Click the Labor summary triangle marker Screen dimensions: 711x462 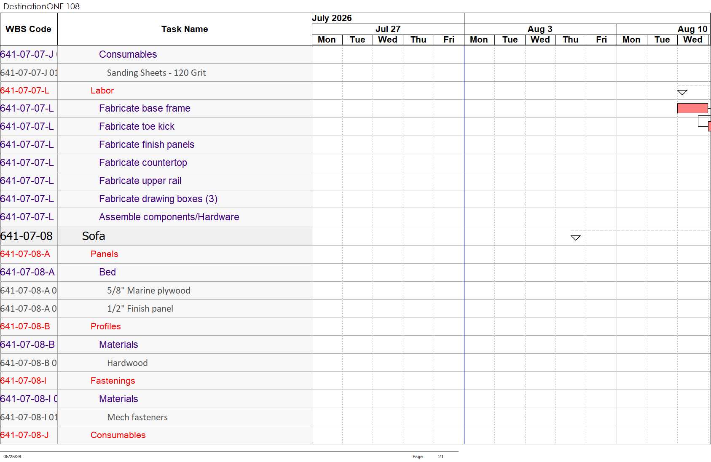pos(682,93)
